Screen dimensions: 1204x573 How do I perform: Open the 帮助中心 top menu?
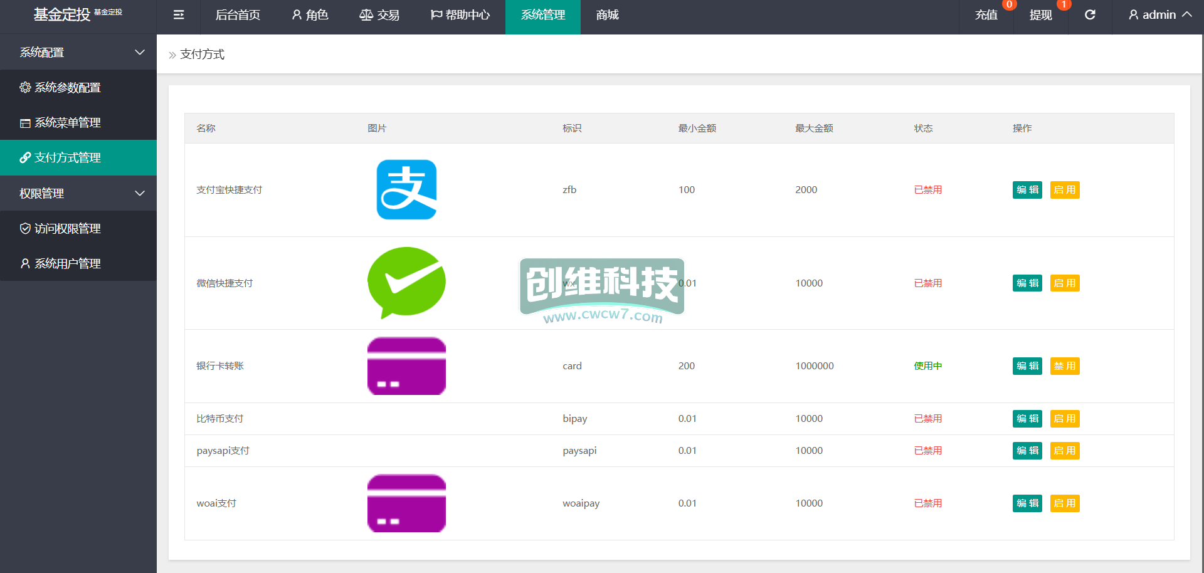460,15
